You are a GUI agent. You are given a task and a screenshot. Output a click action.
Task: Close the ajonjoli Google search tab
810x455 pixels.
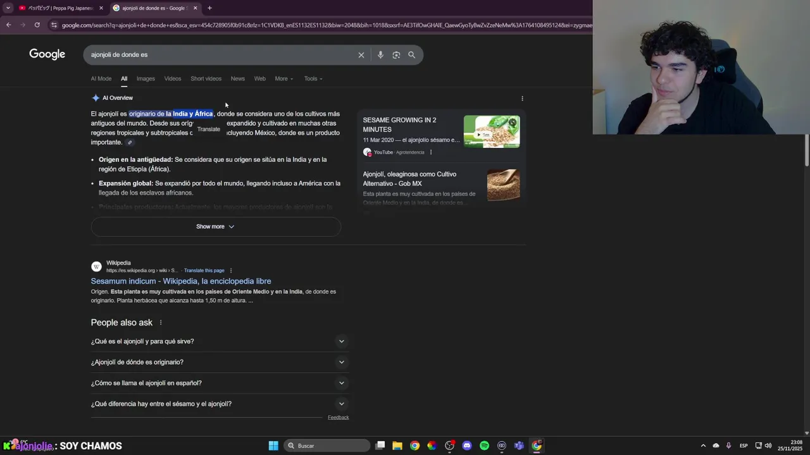(x=195, y=8)
